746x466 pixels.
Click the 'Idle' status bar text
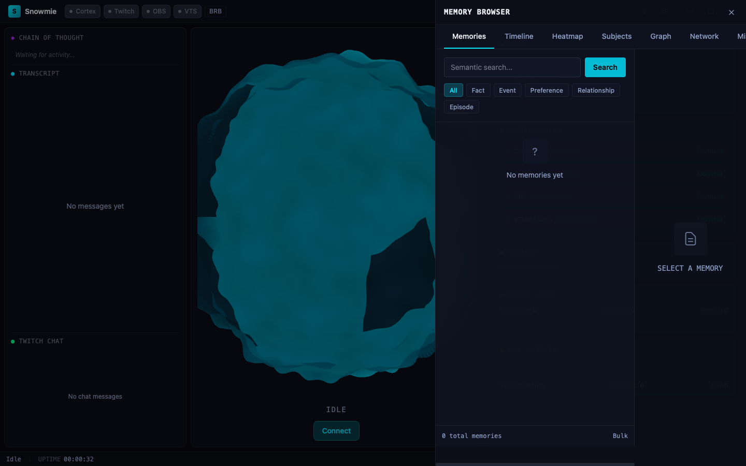tap(13, 459)
